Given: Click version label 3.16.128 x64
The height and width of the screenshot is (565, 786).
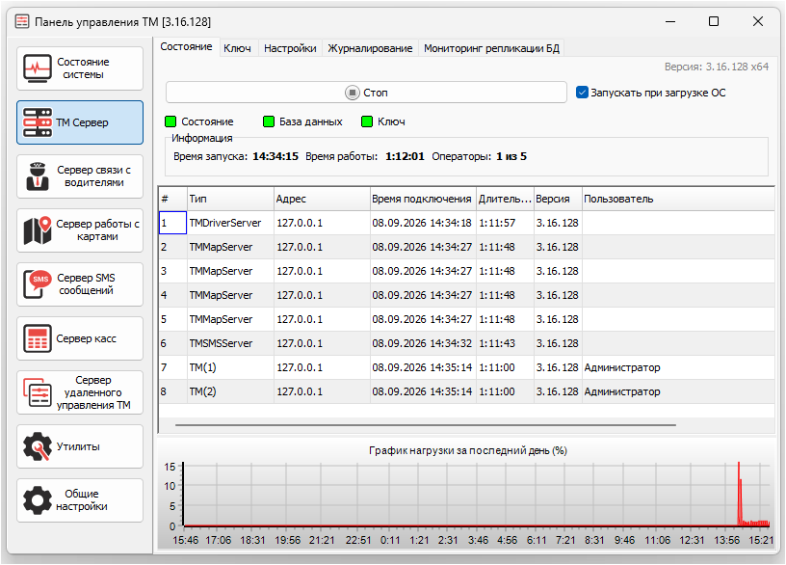Looking at the screenshot, I should 717,67.
